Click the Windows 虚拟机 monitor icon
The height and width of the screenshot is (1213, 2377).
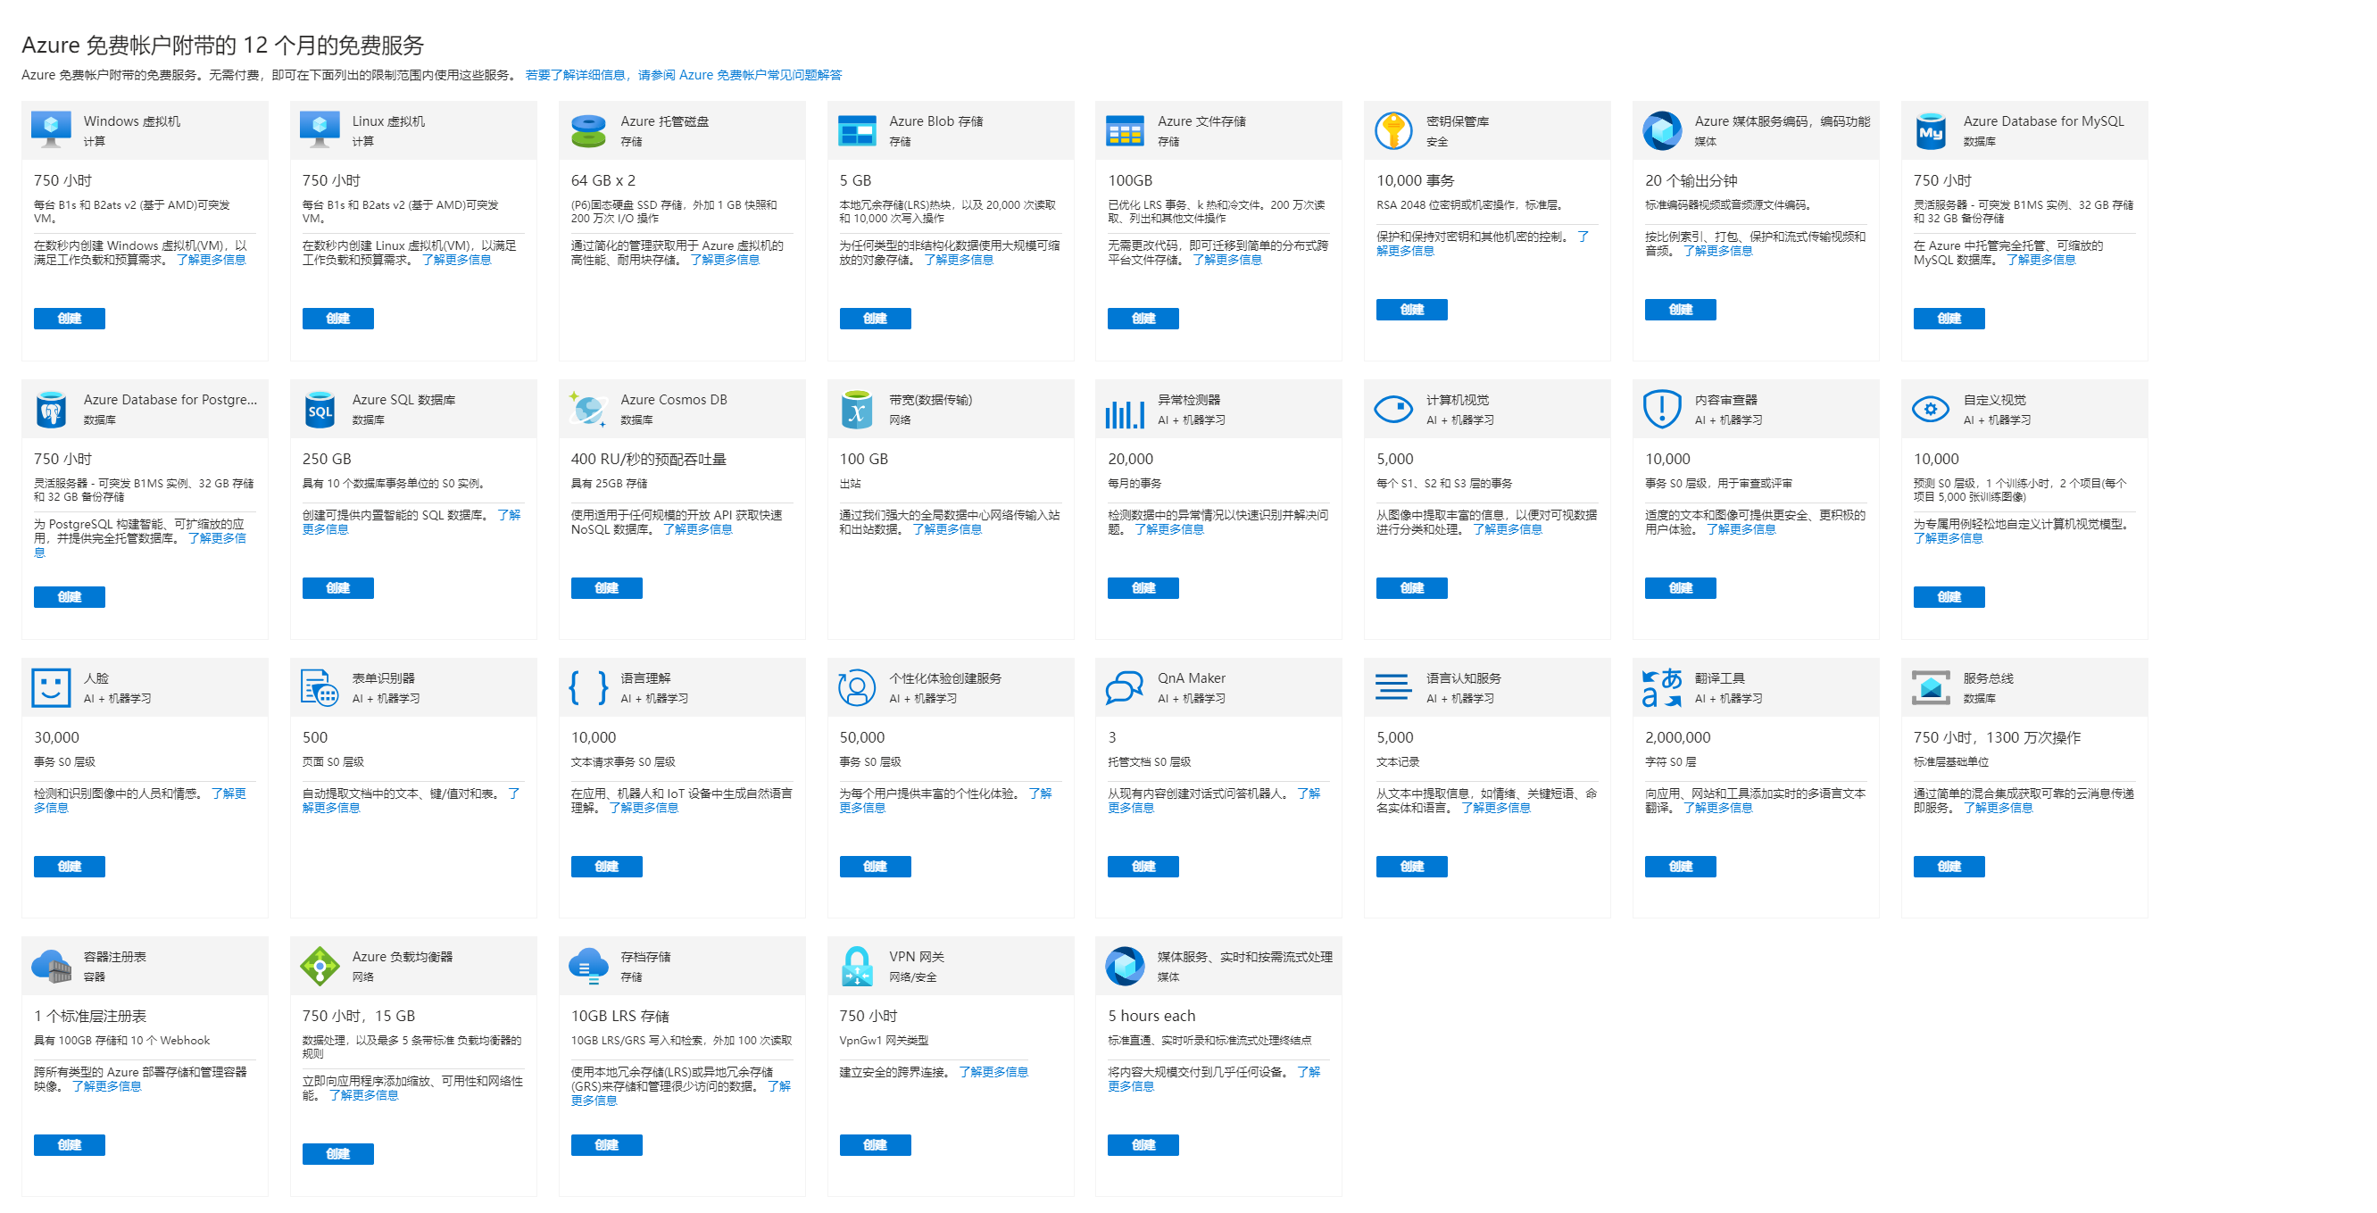point(51,130)
